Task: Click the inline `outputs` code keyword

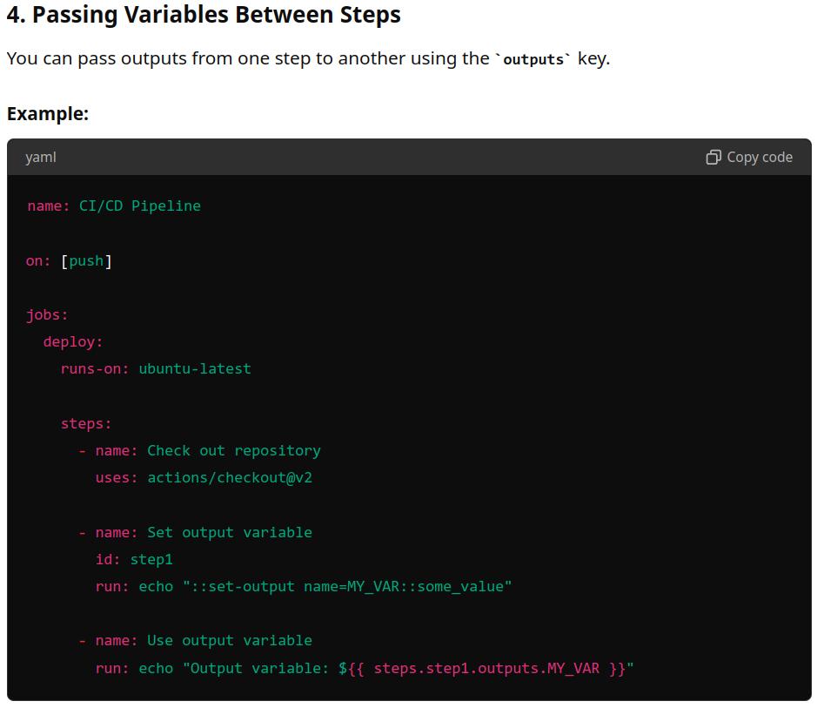Action: [533, 60]
